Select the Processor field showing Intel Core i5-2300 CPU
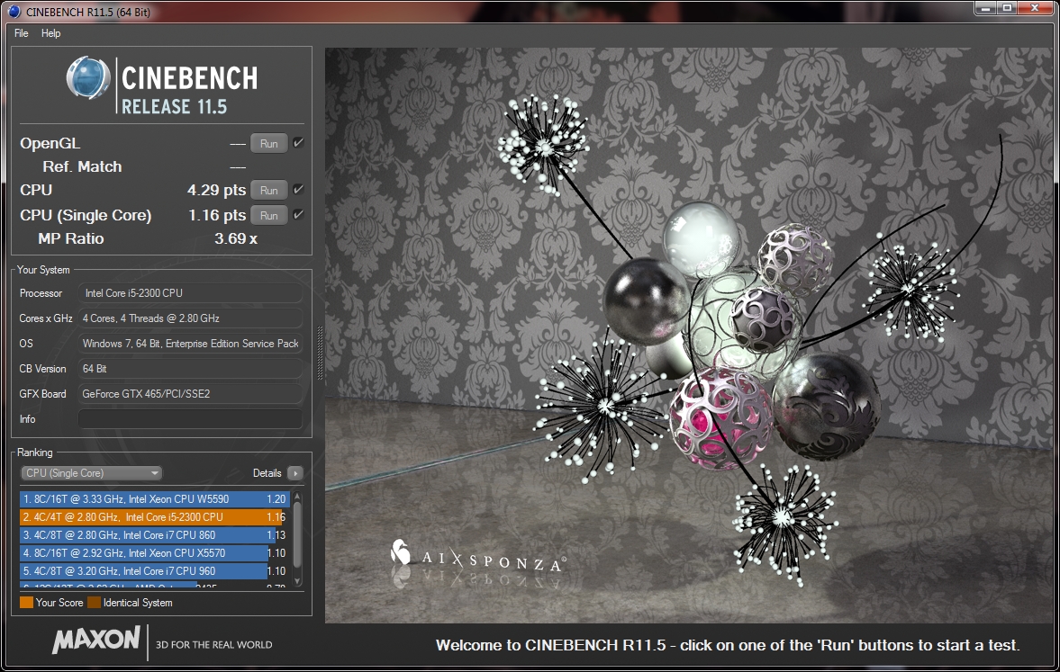 (x=190, y=293)
